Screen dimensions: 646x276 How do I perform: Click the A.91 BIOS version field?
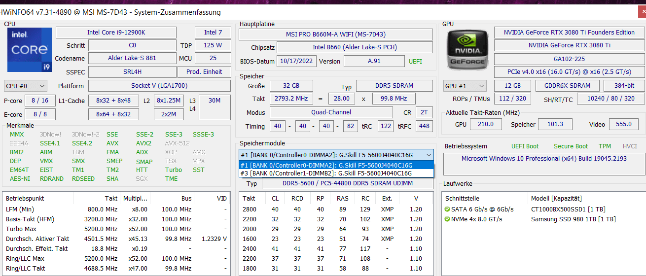[374, 62]
